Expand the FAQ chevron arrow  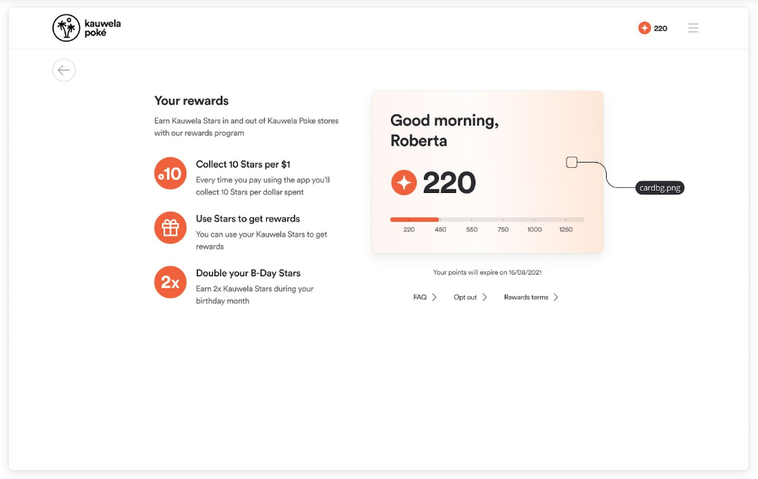434,298
